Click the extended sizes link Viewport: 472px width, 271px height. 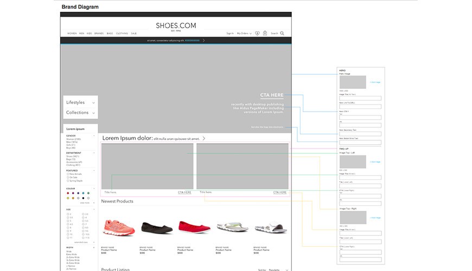pyautogui.click(x=81, y=242)
